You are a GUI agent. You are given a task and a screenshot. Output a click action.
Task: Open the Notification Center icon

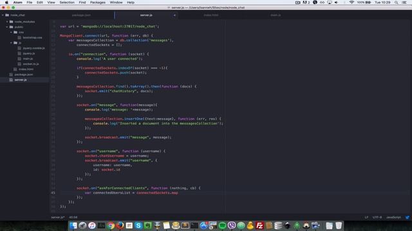tap(404, 3)
